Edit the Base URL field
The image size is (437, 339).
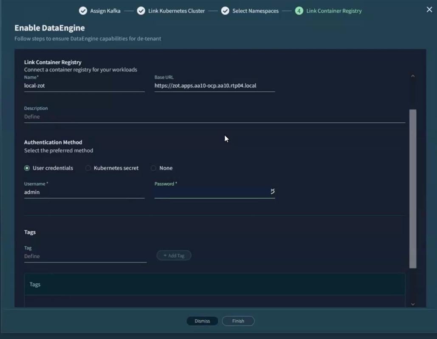tap(214, 85)
